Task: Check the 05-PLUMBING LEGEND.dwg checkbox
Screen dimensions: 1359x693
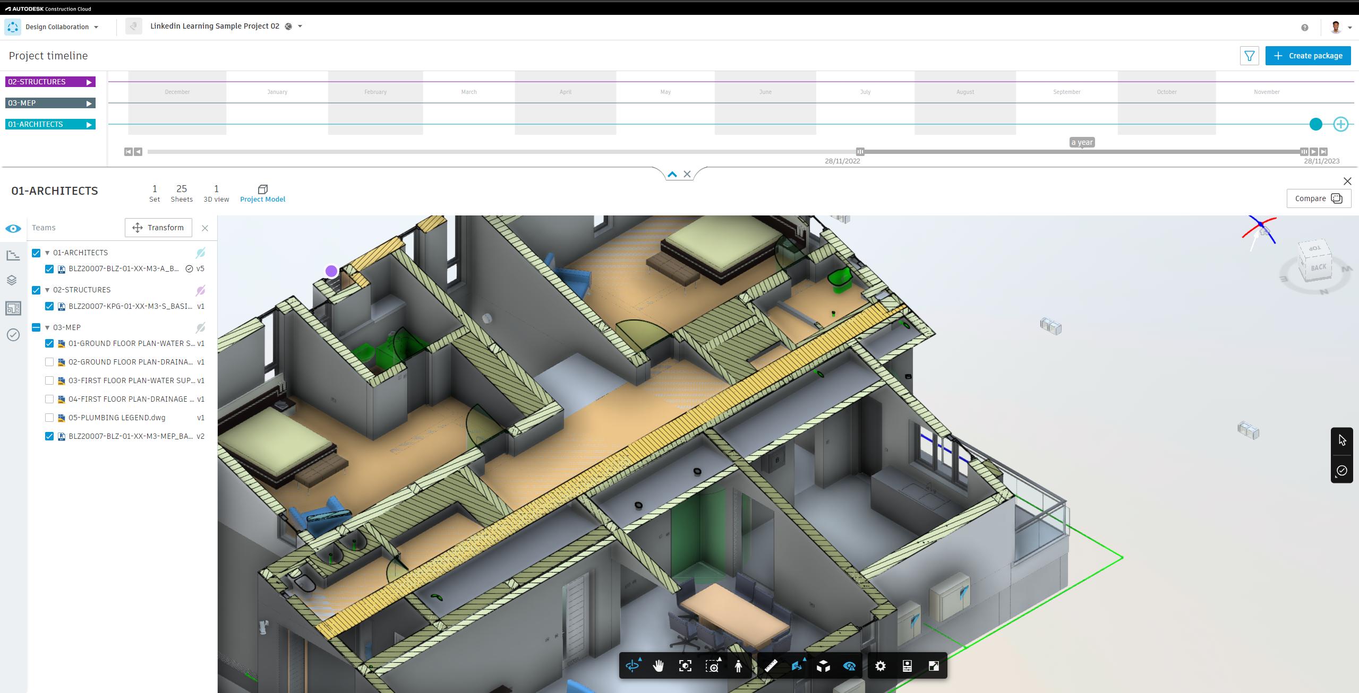Action: (49, 418)
